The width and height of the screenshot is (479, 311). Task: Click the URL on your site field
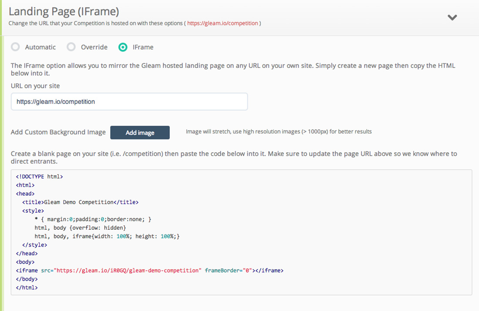coord(129,102)
